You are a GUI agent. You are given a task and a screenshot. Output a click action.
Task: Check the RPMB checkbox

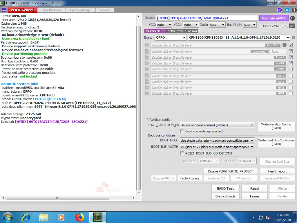(291, 69)
